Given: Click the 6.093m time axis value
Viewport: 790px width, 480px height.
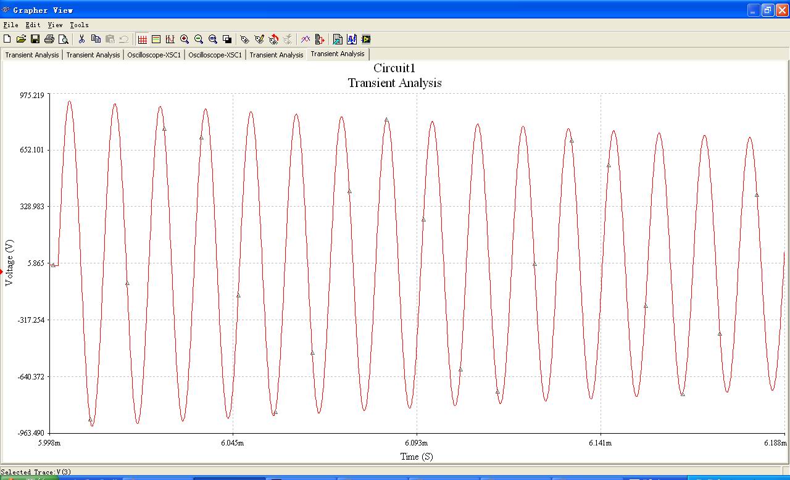Looking at the screenshot, I should 417,442.
